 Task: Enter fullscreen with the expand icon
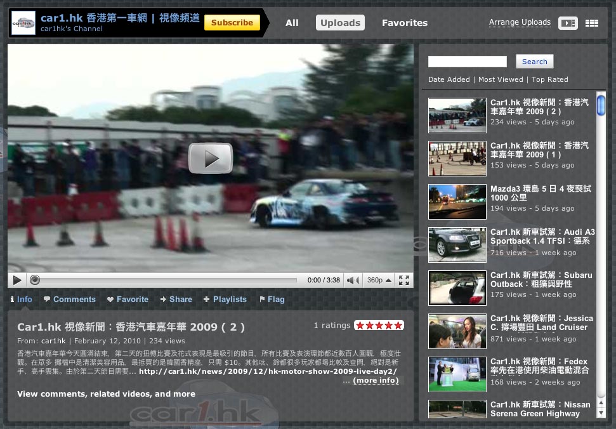click(x=404, y=280)
